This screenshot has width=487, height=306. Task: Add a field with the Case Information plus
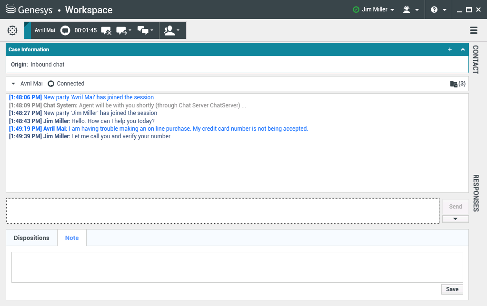pyautogui.click(x=450, y=49)
